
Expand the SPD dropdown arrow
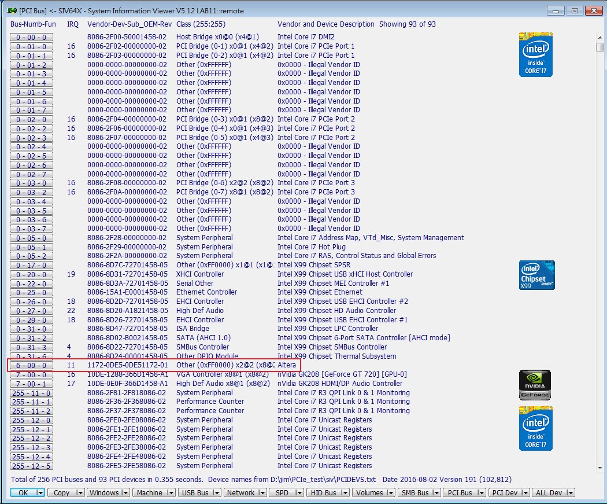pos(299,492)
